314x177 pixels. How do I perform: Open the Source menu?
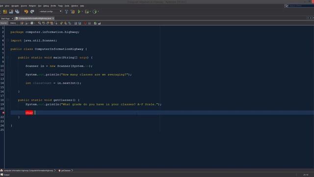(24, 6)
